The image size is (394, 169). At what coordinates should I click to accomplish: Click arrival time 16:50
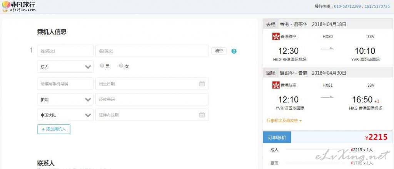[362, 100]
